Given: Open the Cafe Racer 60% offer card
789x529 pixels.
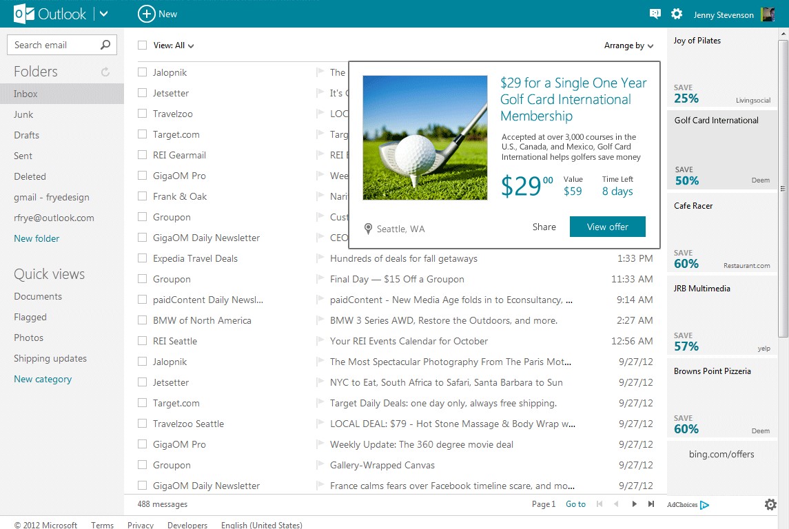Looking at the screenshot, I should (721, 234).
